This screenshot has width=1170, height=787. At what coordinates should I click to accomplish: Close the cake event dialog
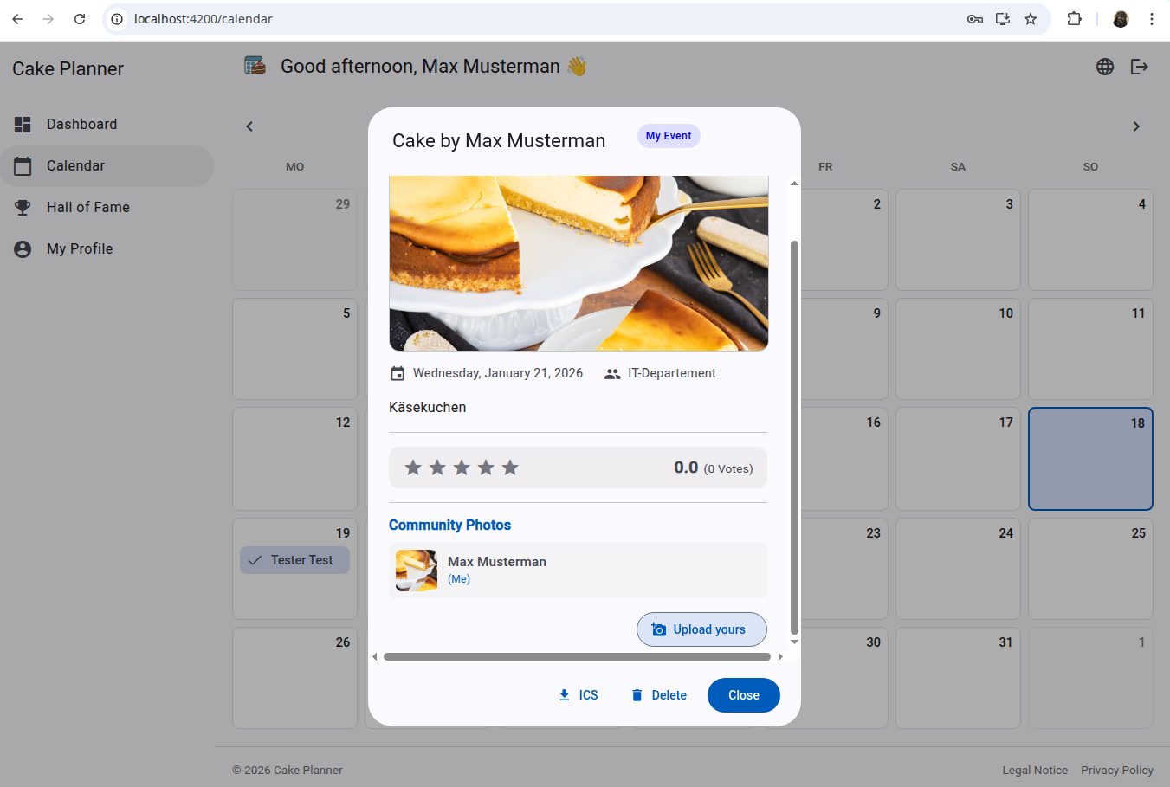click(743, 695)
